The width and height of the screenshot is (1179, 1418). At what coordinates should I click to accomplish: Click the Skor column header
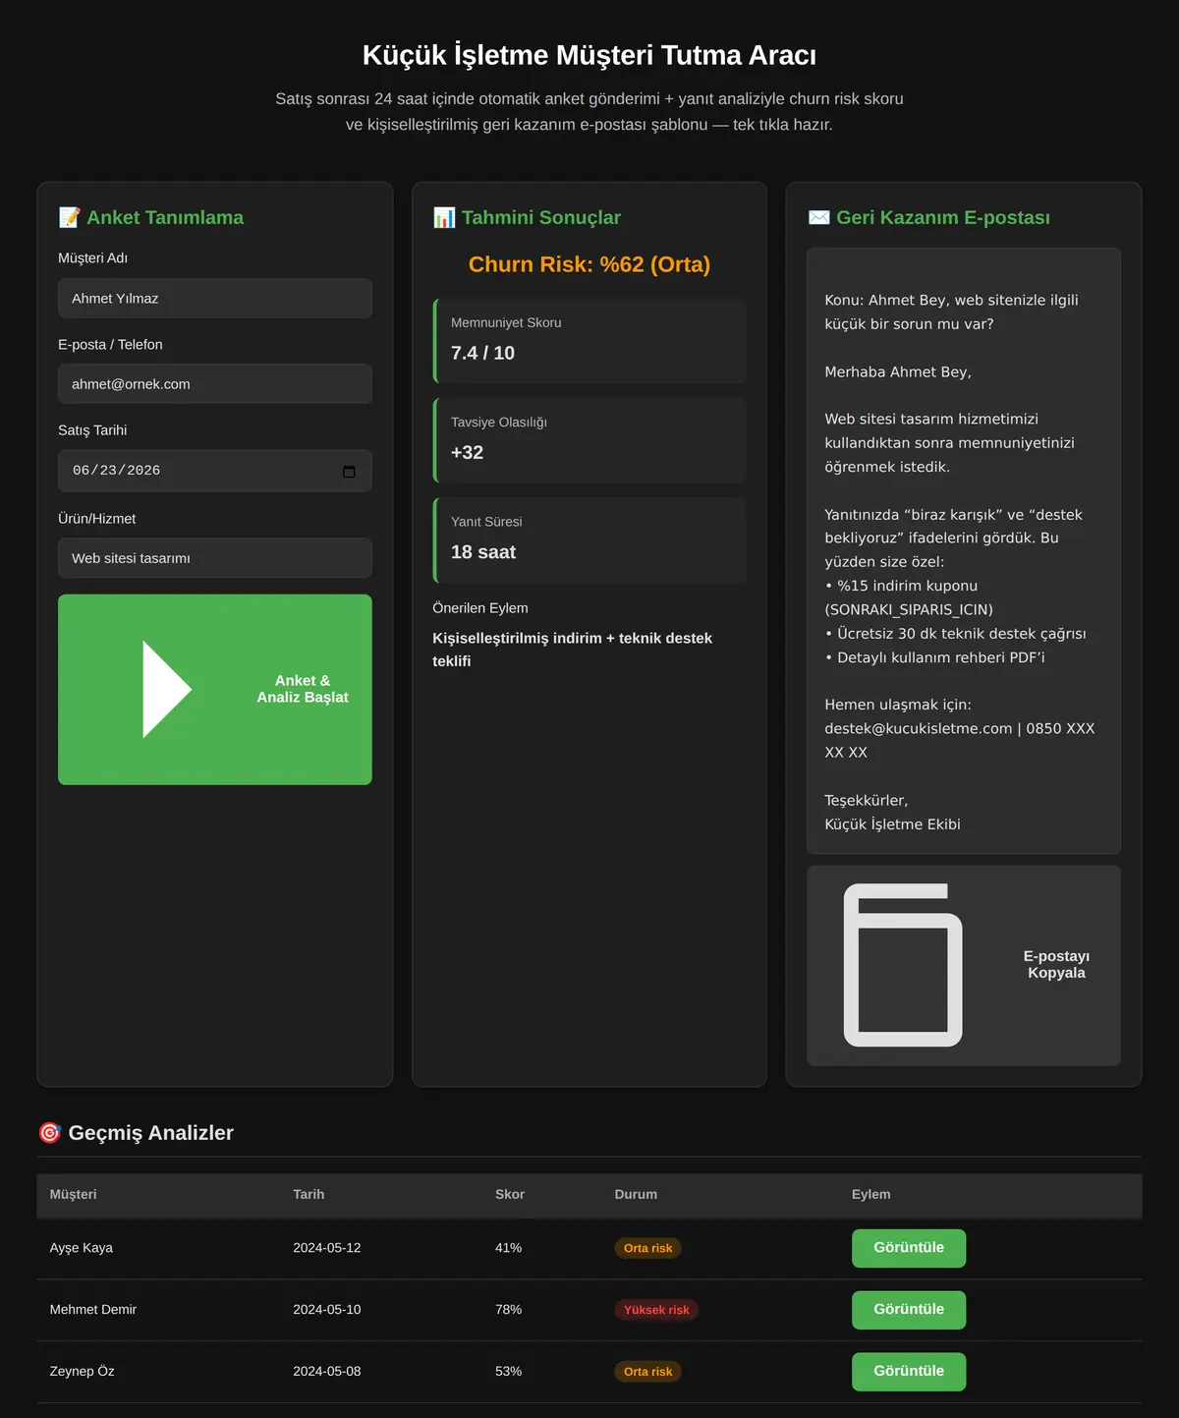pyautogui.click(x=510, y=1194)
